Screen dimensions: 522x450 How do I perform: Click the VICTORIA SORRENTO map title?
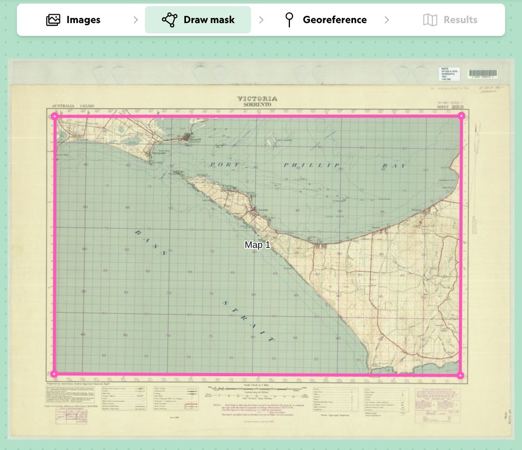pos(257,101)
